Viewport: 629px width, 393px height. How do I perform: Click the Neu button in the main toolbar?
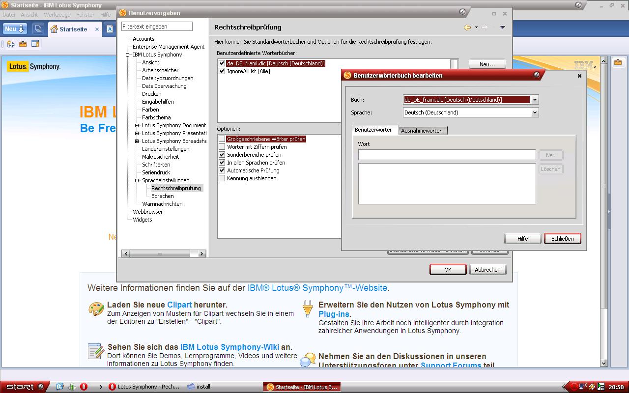(15, 29)
